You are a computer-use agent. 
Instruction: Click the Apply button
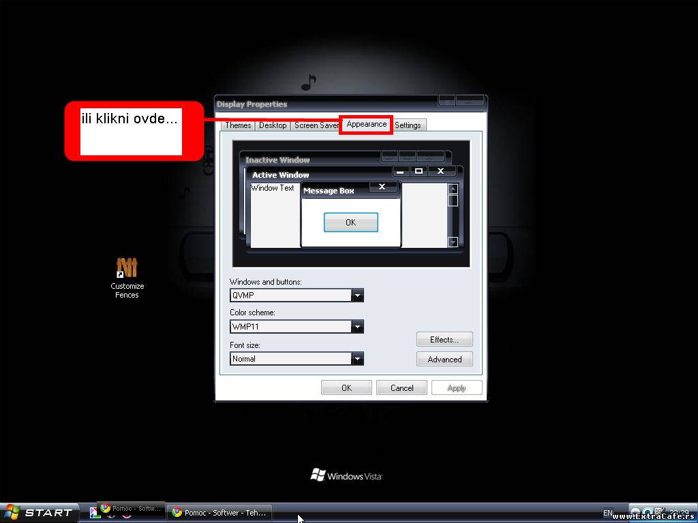[456, 388]
